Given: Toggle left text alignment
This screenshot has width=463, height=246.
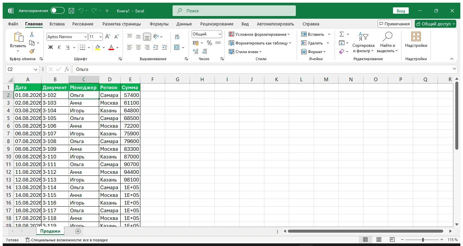Looking at the screenshot, I should [130, 47].
